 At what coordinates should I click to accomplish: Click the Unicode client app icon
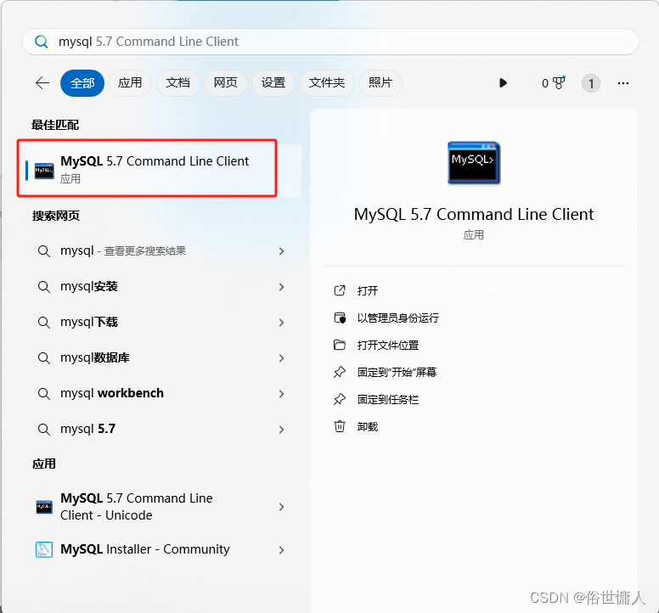pyautogui.click(x=44, y=507)
